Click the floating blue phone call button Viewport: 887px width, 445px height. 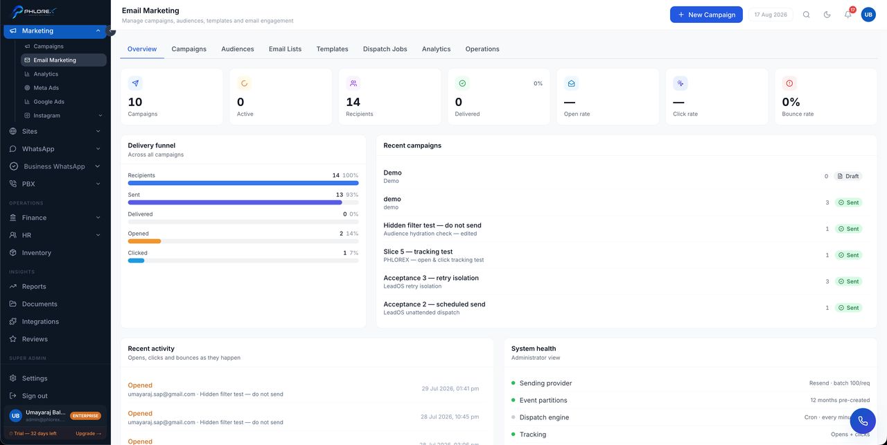tap(863, 421)
